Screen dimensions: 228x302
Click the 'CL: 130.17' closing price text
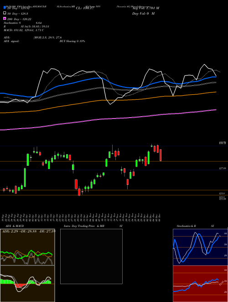click(85, 8)
